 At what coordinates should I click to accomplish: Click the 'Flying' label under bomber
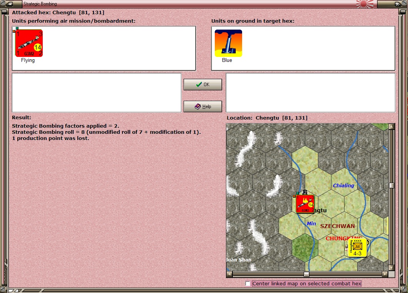pos(28,60)
